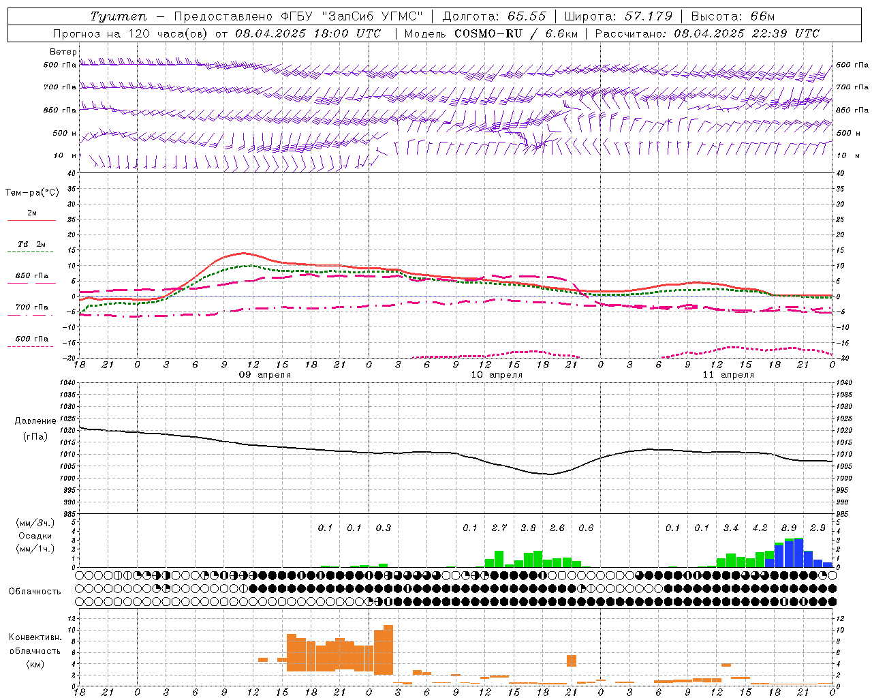Select the "Высота: 66м" elevation text
872x698 pixels.
click(733, 16)
